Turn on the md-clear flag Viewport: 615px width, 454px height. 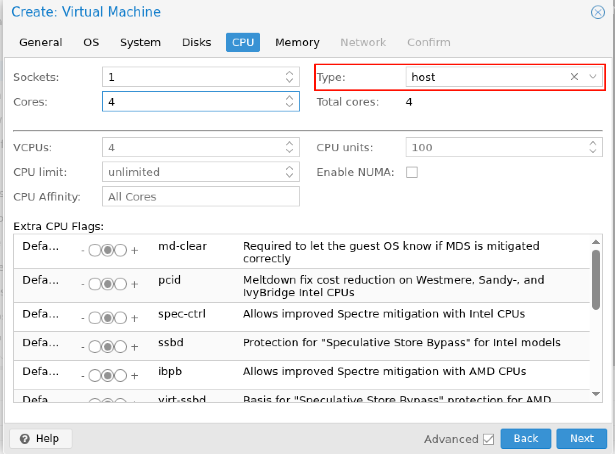click(x=121, y=251)
